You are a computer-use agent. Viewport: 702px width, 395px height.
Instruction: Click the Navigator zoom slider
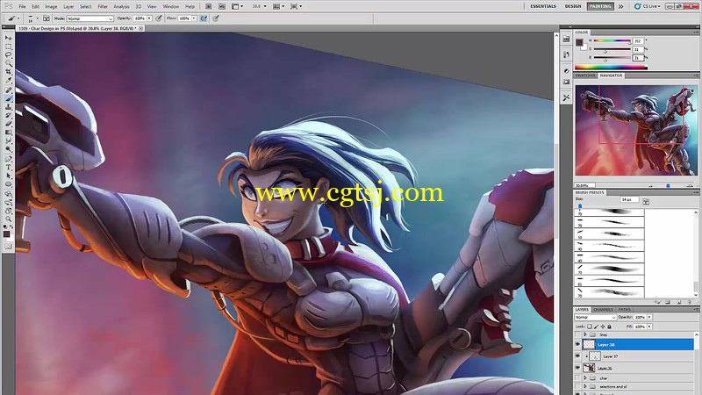click(x=669, y=185)
